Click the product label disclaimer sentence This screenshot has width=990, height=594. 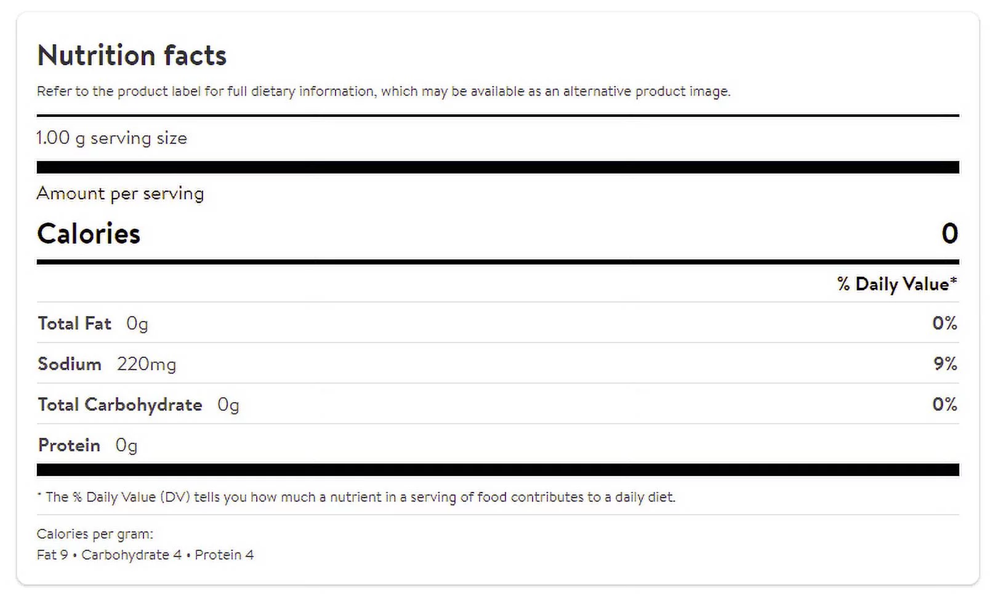coord(383,92)
